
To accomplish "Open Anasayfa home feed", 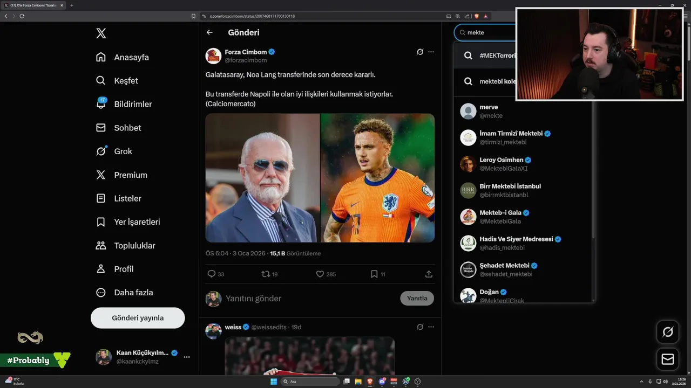I will (123, 57).
